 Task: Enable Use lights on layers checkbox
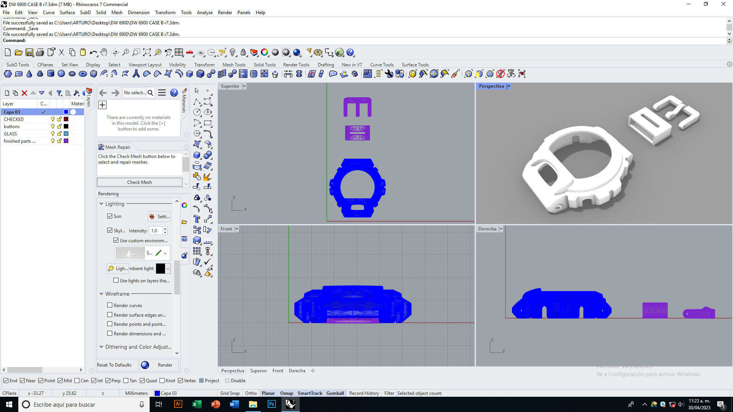[116, 280]
